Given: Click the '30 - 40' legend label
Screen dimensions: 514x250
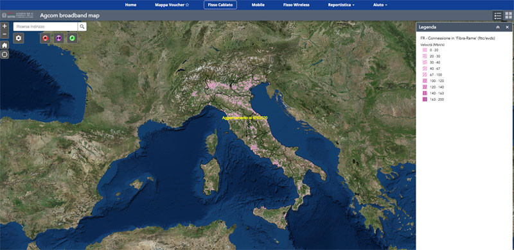Looking at the screenshot, I should coord(435,63).
